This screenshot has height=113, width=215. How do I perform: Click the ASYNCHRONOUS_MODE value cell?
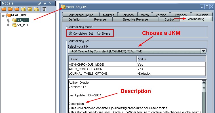171,65
